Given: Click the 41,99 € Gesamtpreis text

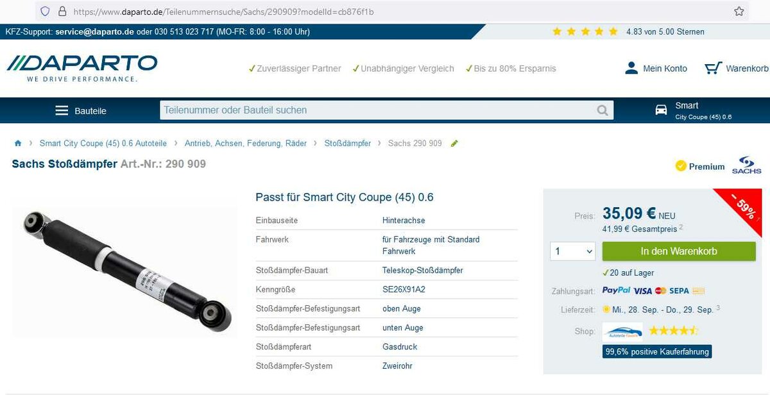Looking at the screenshot, I should [x=640, y=229].
